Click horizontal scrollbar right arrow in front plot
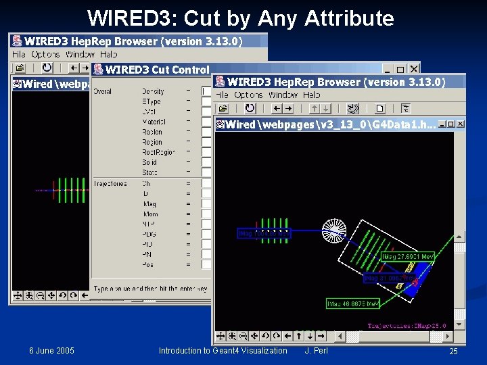Image resolution: width=487 pixels, height=365 pixels. (x=447, y=336)
